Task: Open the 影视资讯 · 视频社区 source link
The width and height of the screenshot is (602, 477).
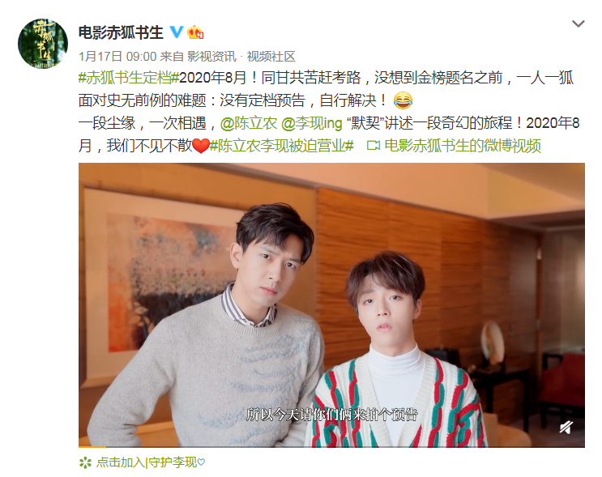Action: 241,57
